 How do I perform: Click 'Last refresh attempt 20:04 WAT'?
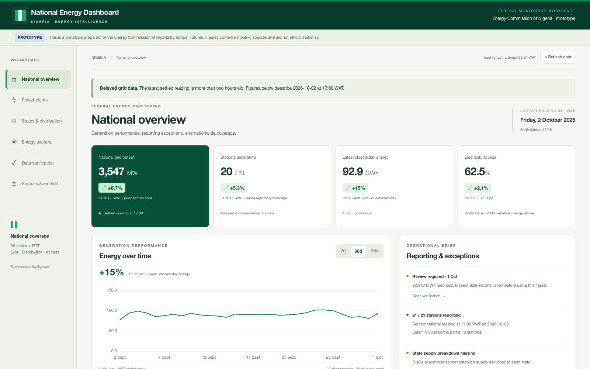click(510, 58)
